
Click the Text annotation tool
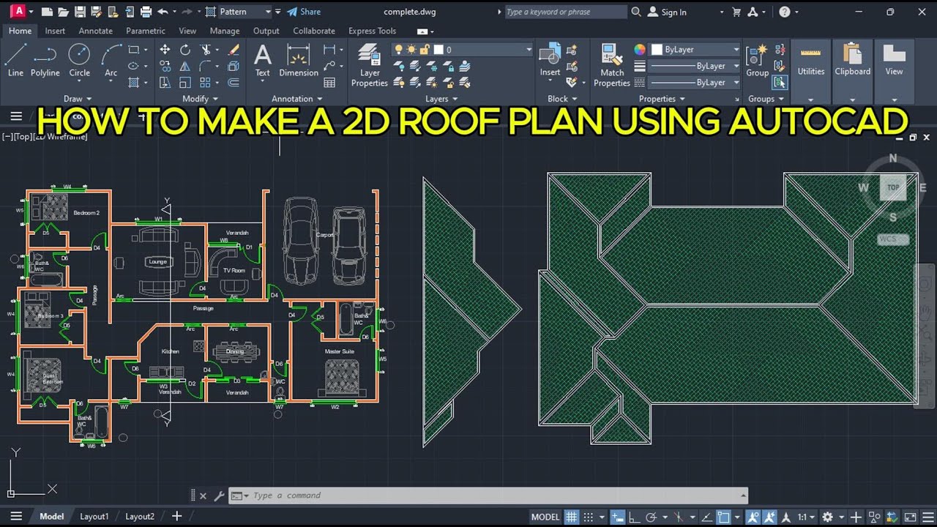[x=262, y=60]
